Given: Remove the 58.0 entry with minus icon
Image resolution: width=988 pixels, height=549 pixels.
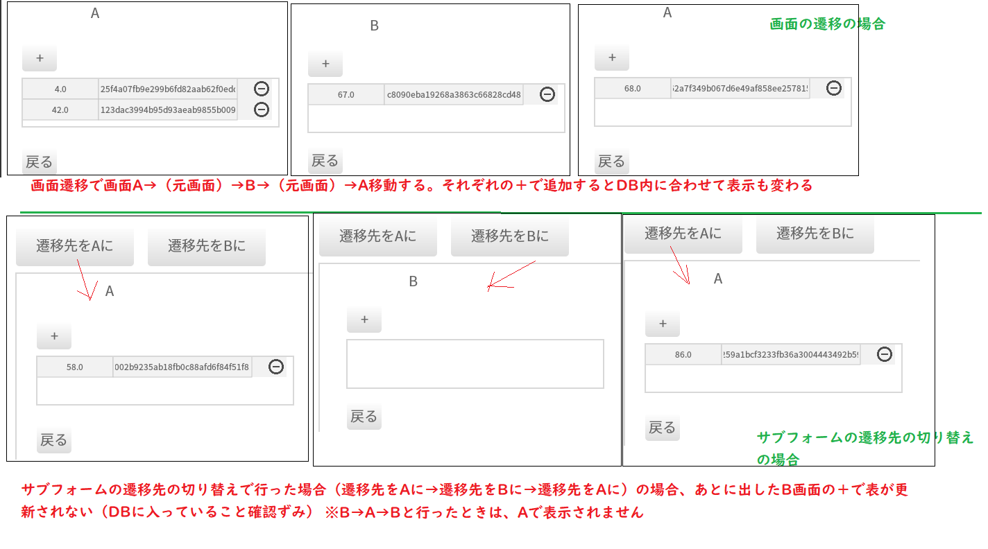Looking at the screenshot, I should coord(276,367).
